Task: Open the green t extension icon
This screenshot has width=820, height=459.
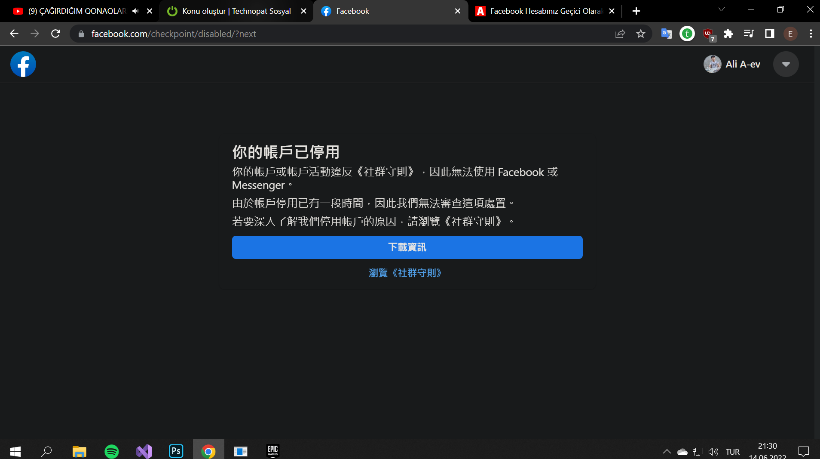Action: (687, 34)
